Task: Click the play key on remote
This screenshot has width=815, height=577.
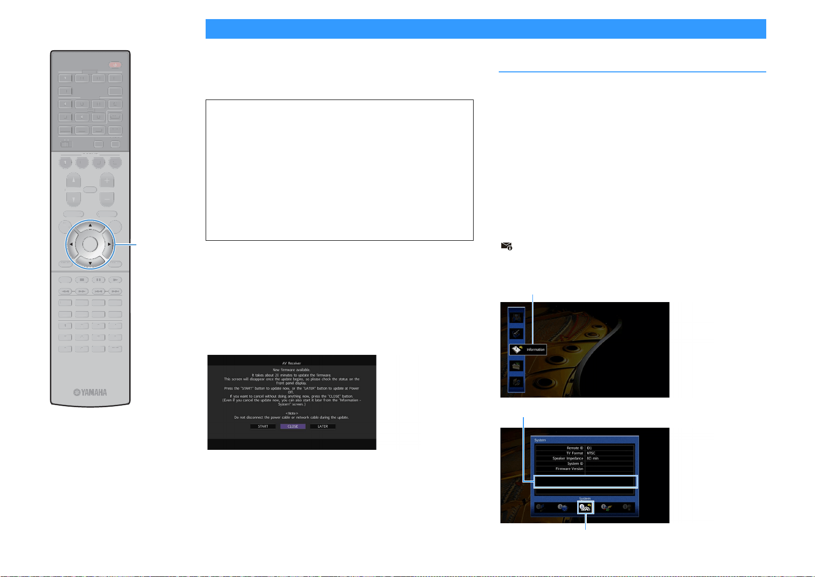Action: pyautogui.click(x=115, y=280)
